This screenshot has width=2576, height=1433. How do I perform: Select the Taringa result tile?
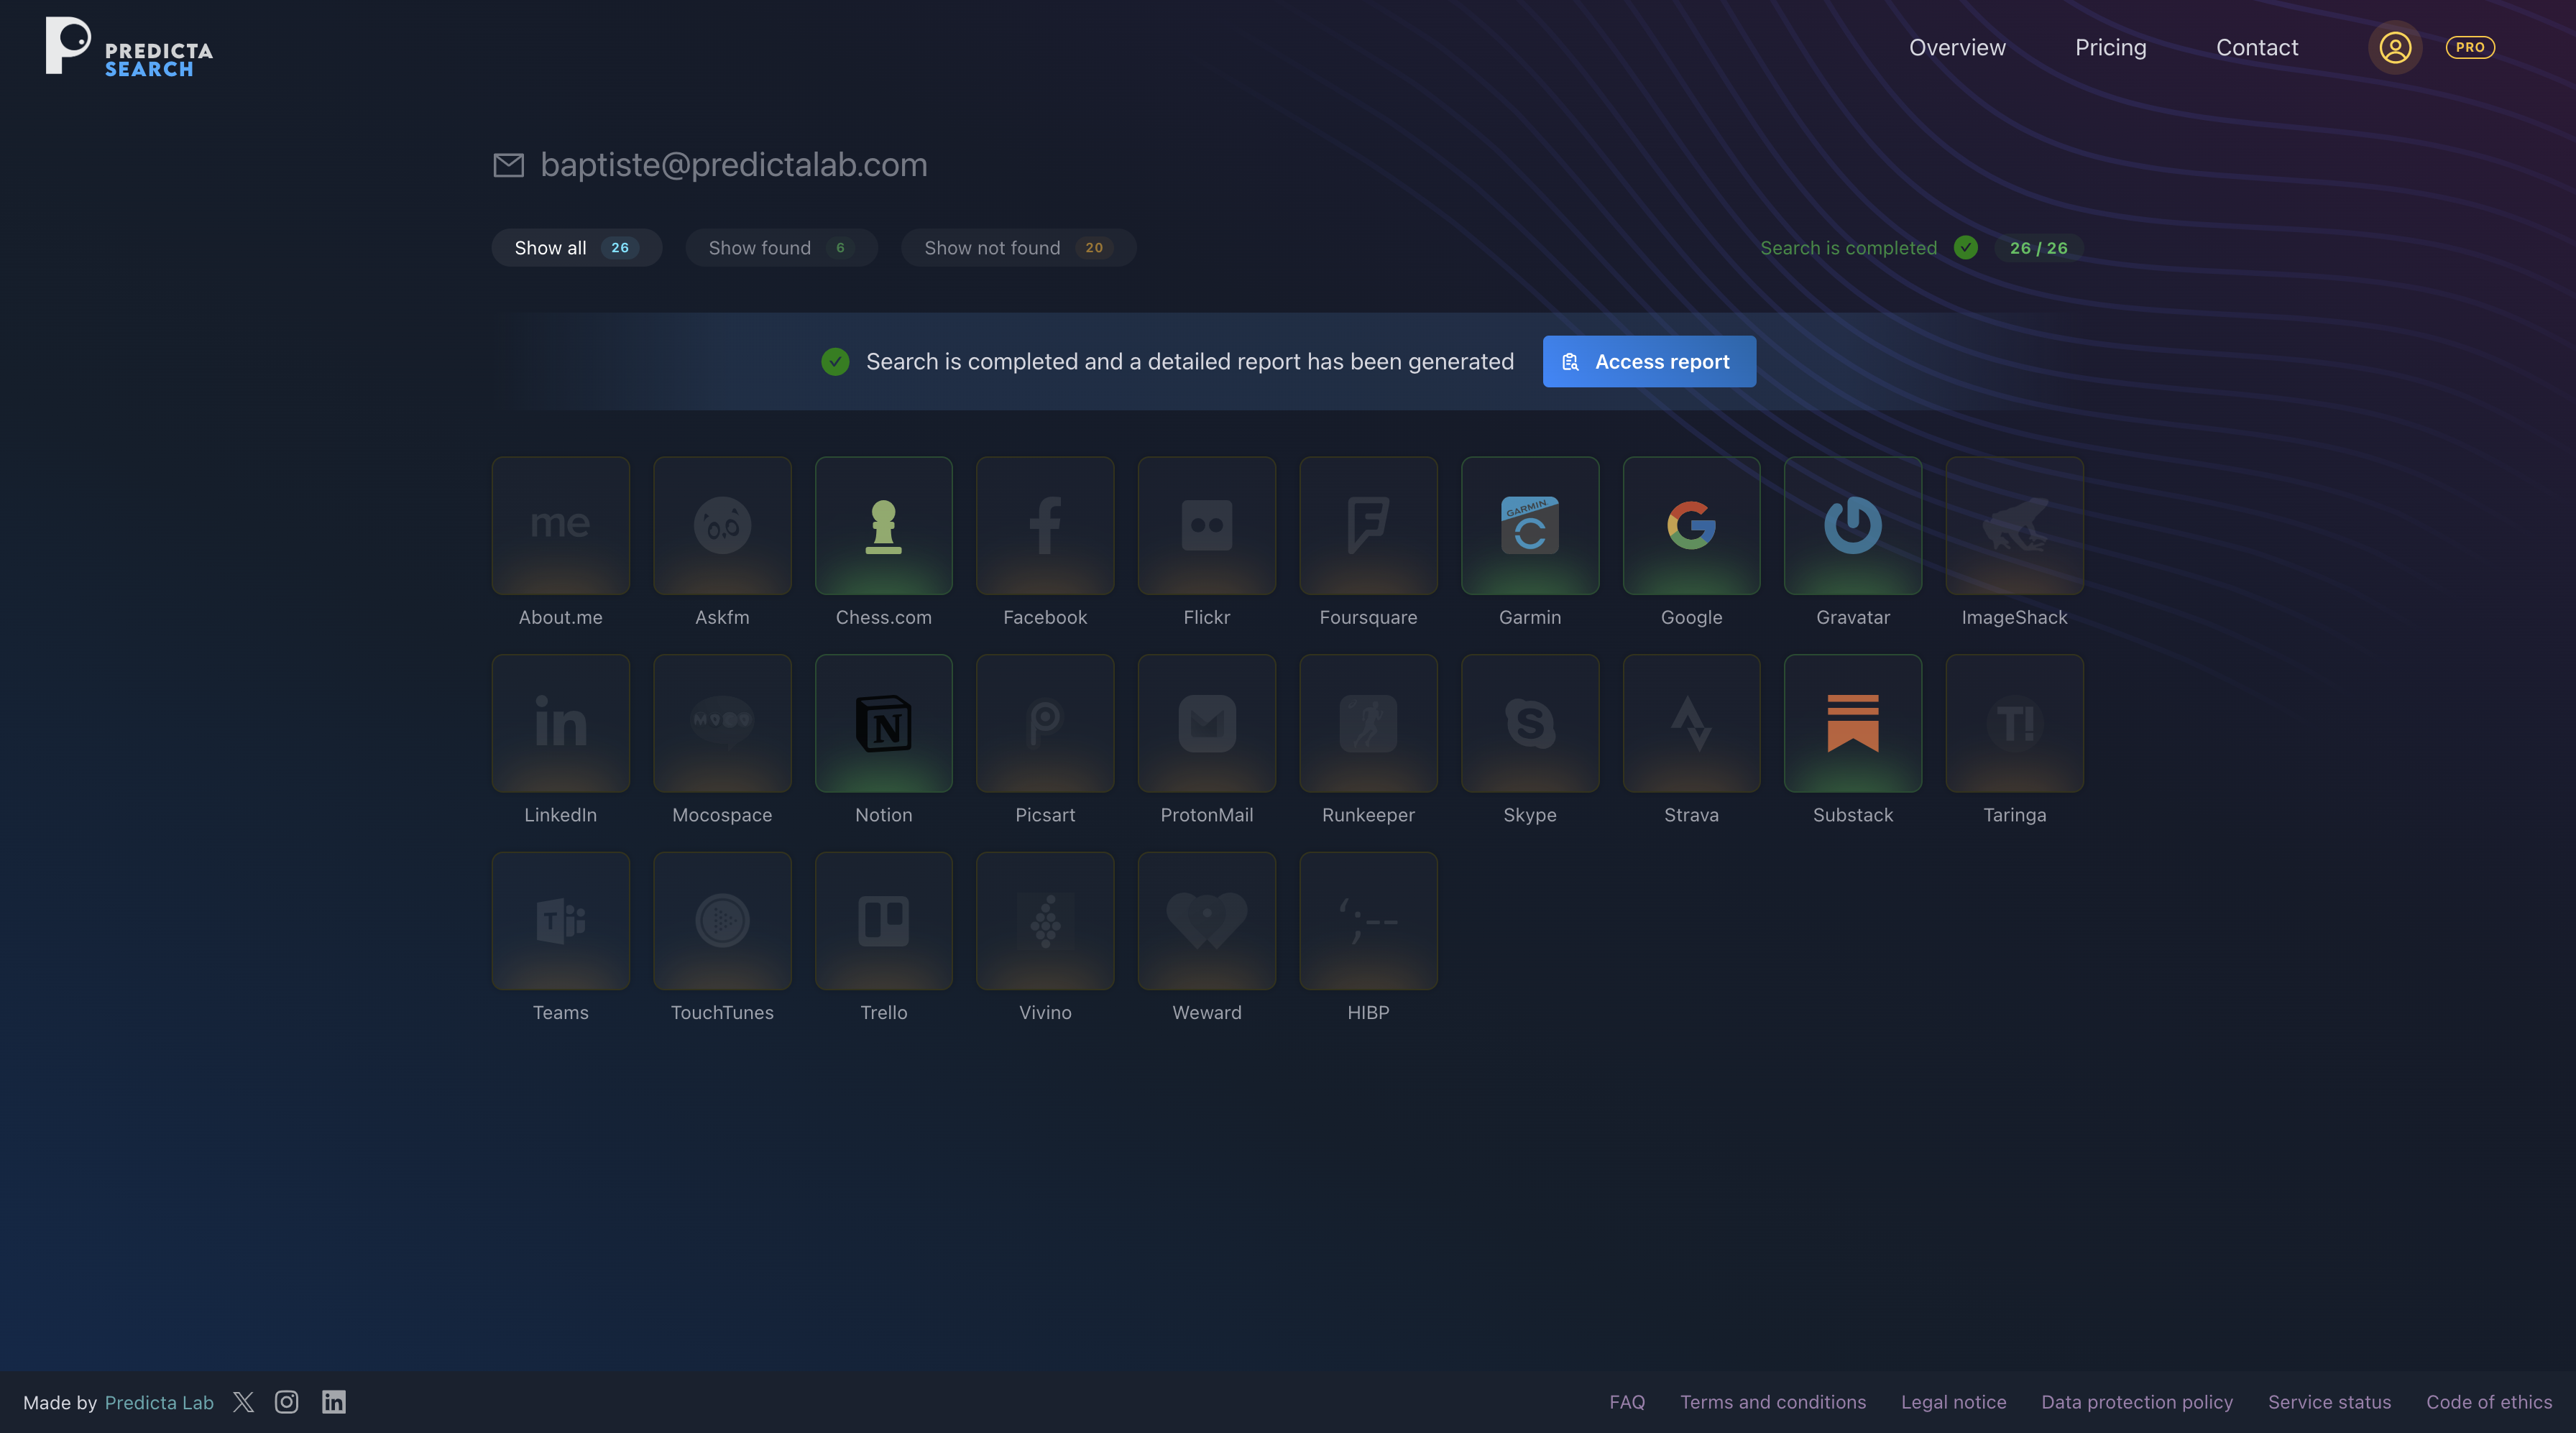(x=2015, y=723)
